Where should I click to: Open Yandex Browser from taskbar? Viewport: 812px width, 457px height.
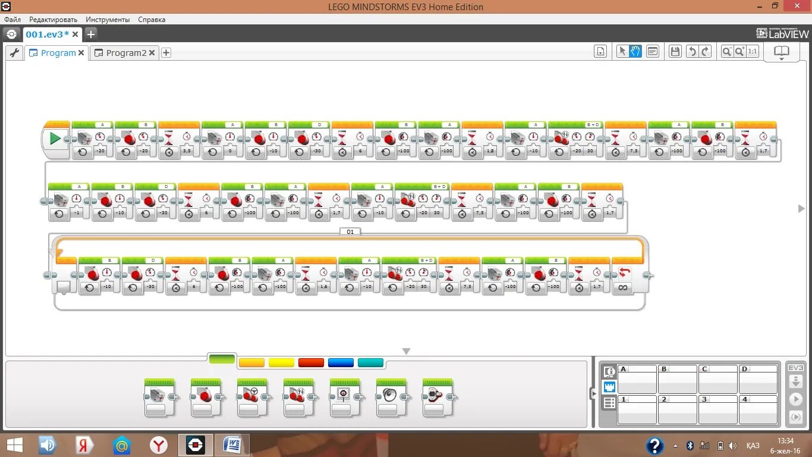point(159,445)
